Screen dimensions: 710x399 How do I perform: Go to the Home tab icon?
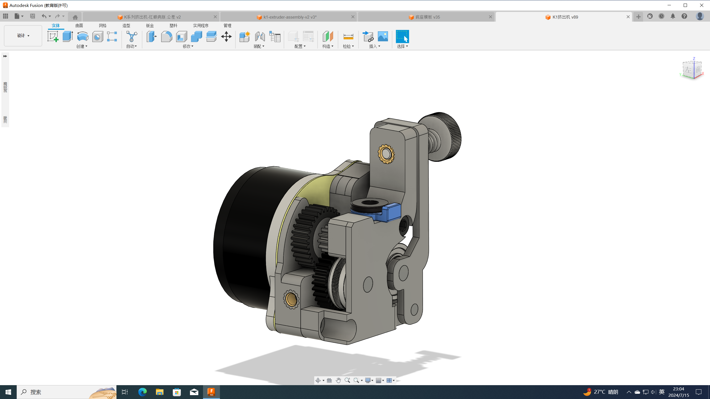tap(75, 17)
